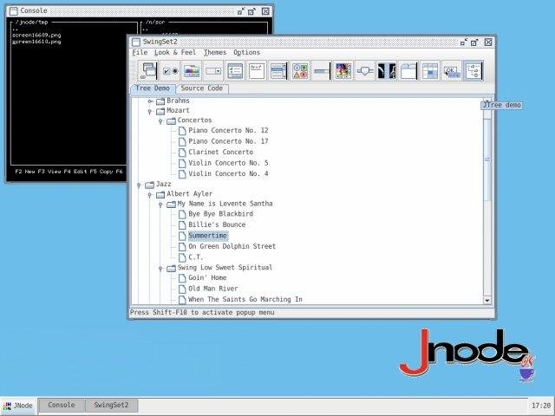Switch to the Source Code tab
This screenshot has width=555, height=416.
(202, 88)
